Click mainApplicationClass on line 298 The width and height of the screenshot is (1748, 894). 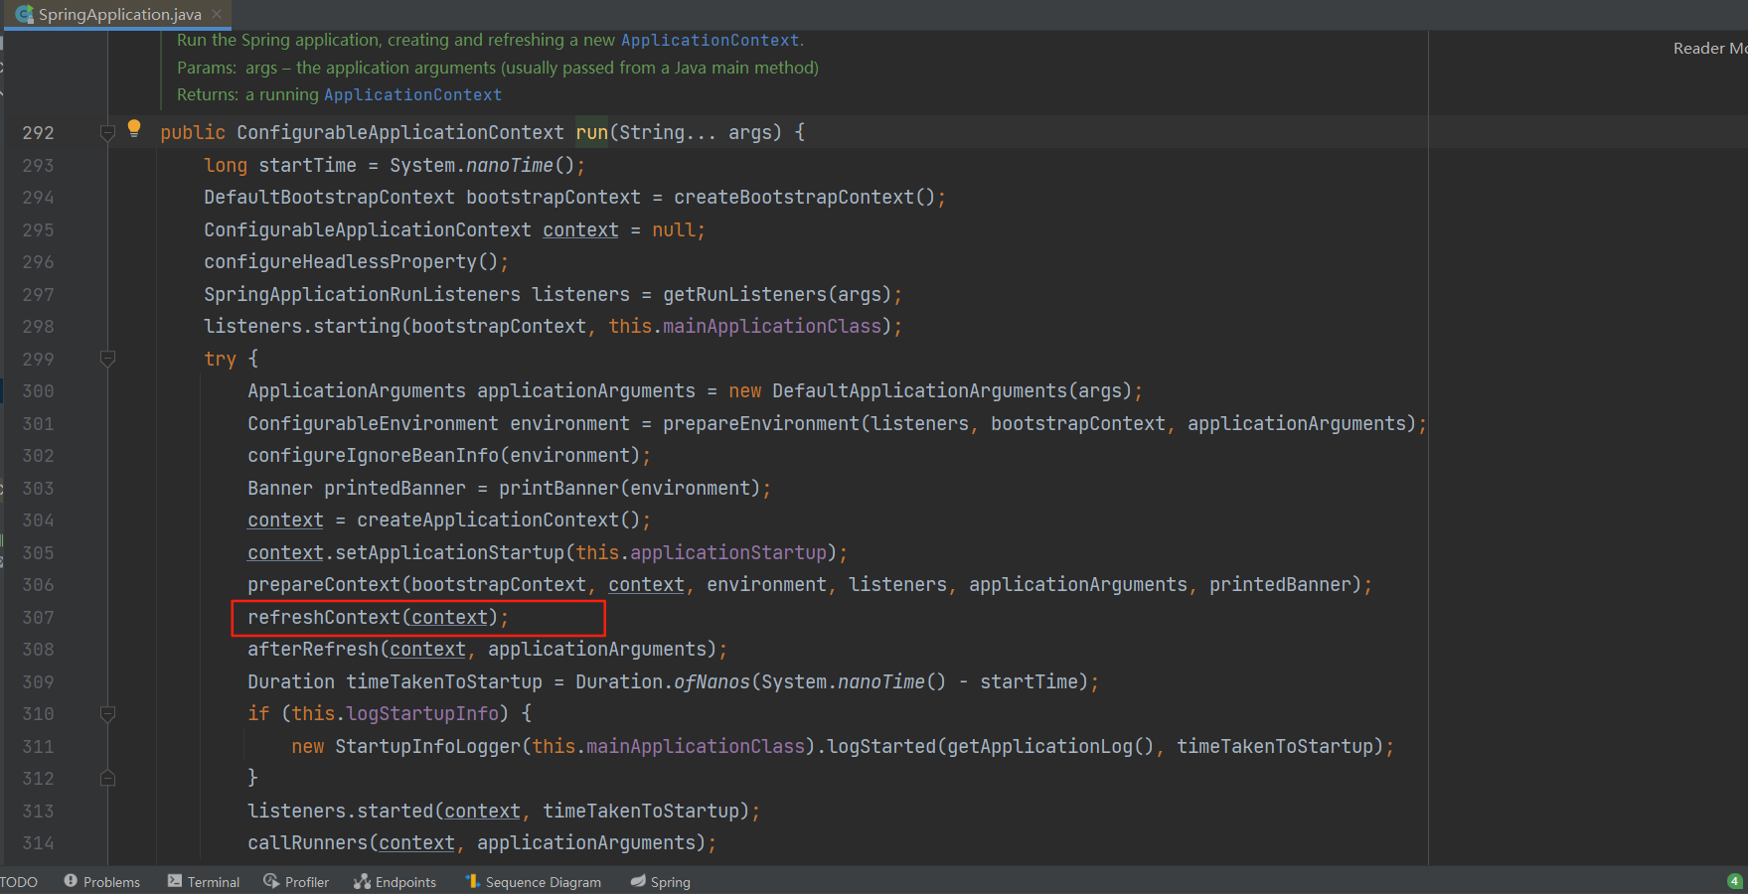(x=772, y=326)
